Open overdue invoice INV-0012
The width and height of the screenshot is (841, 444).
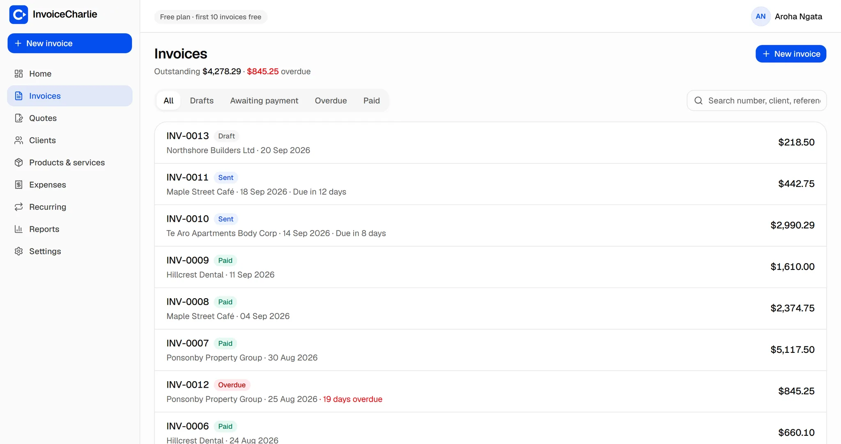tap(490, 391)
